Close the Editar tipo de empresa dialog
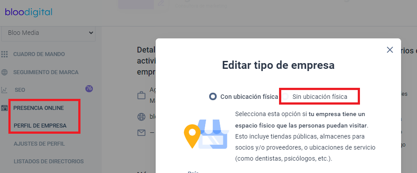417x173 pixels. pos(390,49)
